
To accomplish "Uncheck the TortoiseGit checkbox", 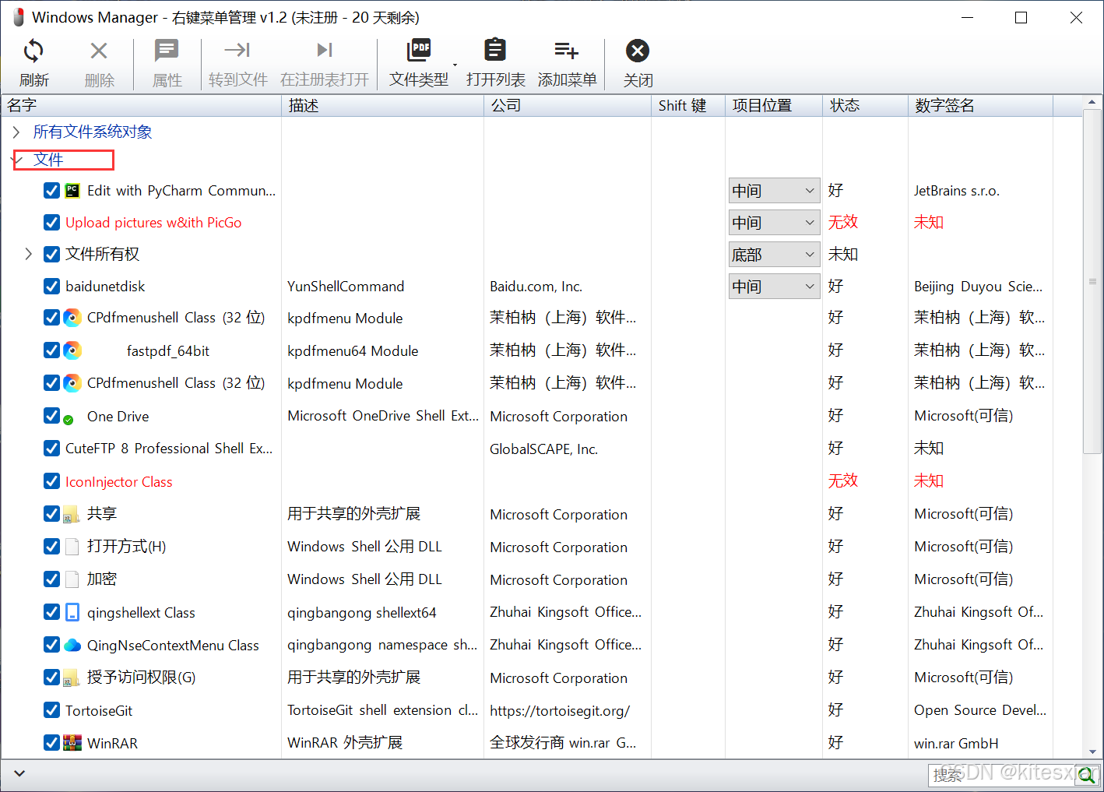I will (x=51, y=710).
